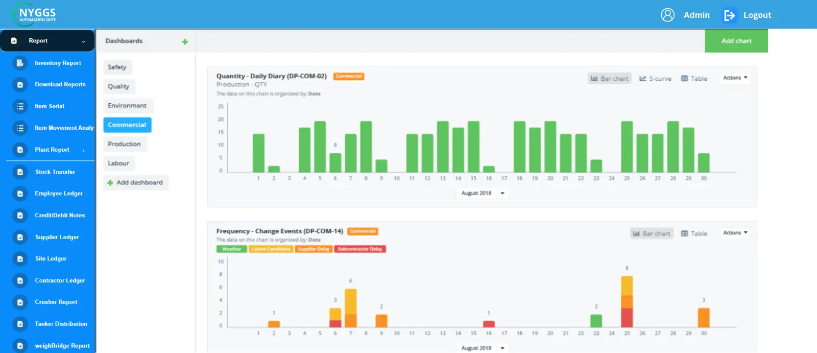Screen dimensions: 817x353
Task: Click the Download Reports sidebar icon
Action: coord(20,85)
